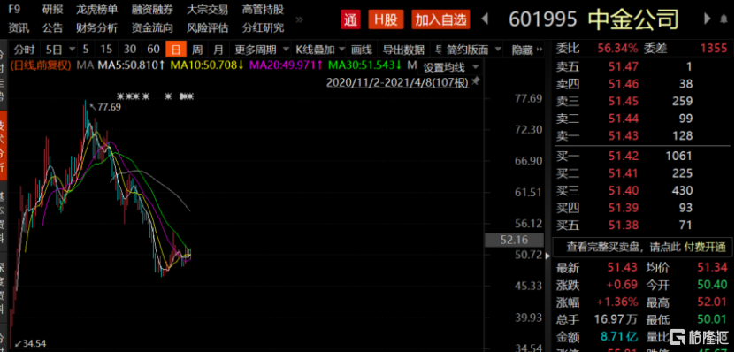Click the bell alert icon

coord(724,19)
